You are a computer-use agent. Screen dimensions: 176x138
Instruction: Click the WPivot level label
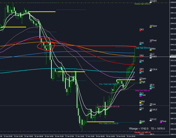coord(153,40)
